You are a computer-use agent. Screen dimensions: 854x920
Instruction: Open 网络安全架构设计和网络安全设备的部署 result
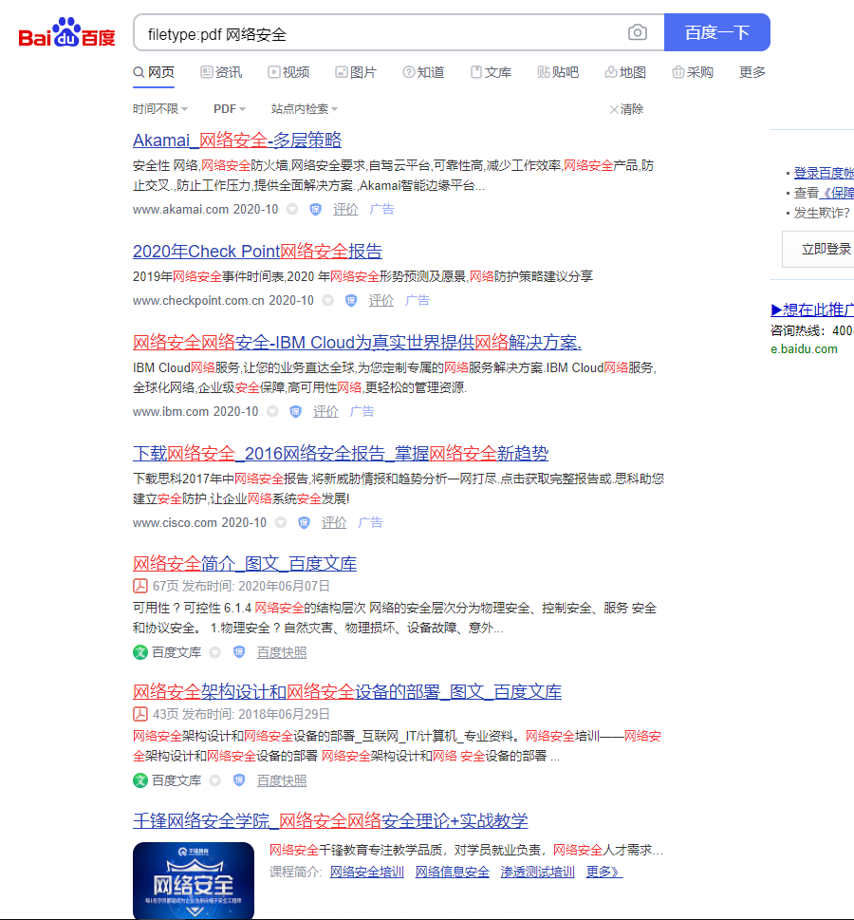[x=347, y=691]
